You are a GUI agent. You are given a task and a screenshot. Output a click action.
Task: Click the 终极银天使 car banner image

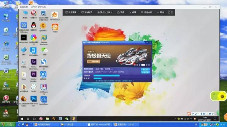click(117, 56)
